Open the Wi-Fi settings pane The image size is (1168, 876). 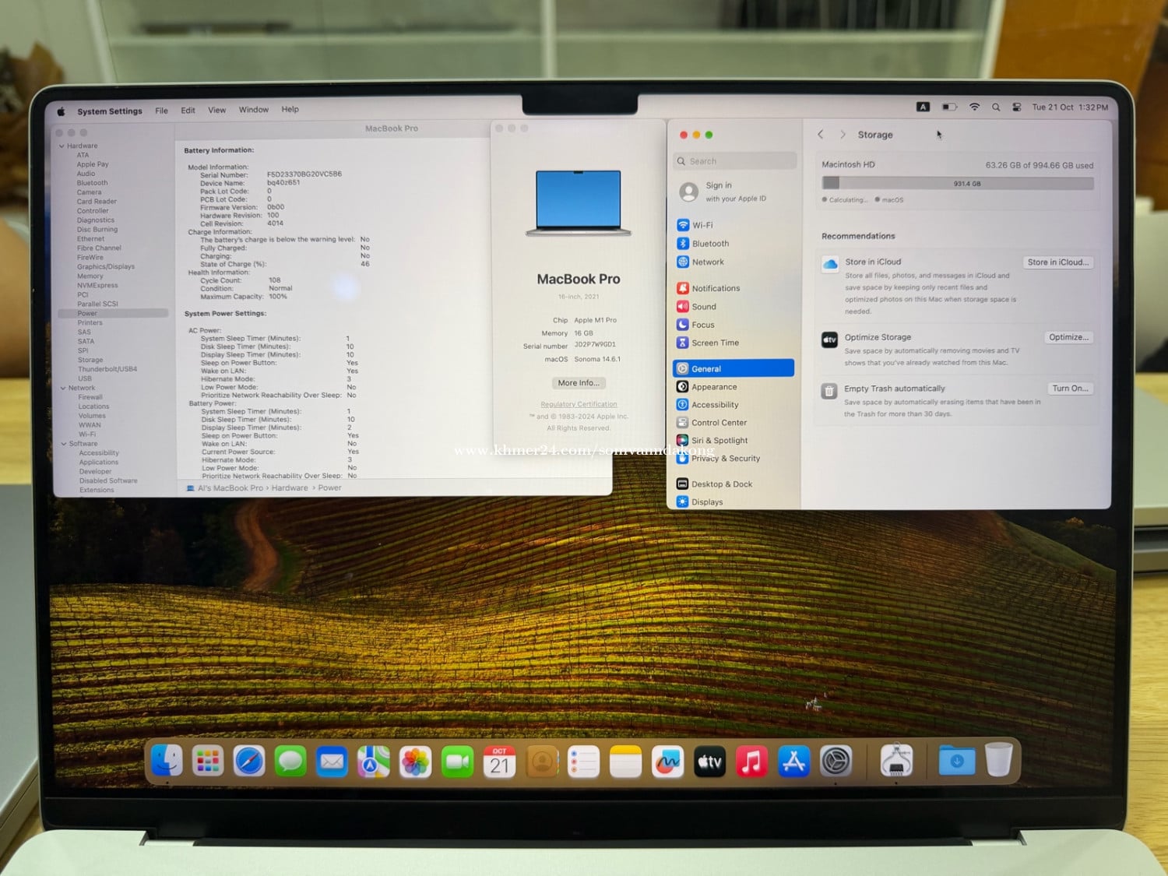click(702, 225)
